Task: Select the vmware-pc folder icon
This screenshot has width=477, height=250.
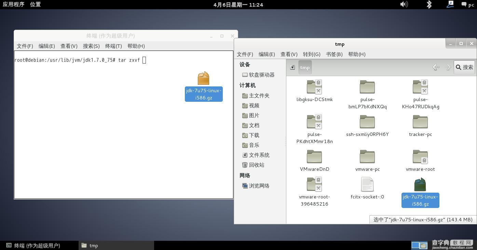Action: pos(367,157)
